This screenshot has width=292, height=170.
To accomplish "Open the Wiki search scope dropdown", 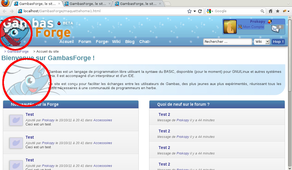I will 262,42.
